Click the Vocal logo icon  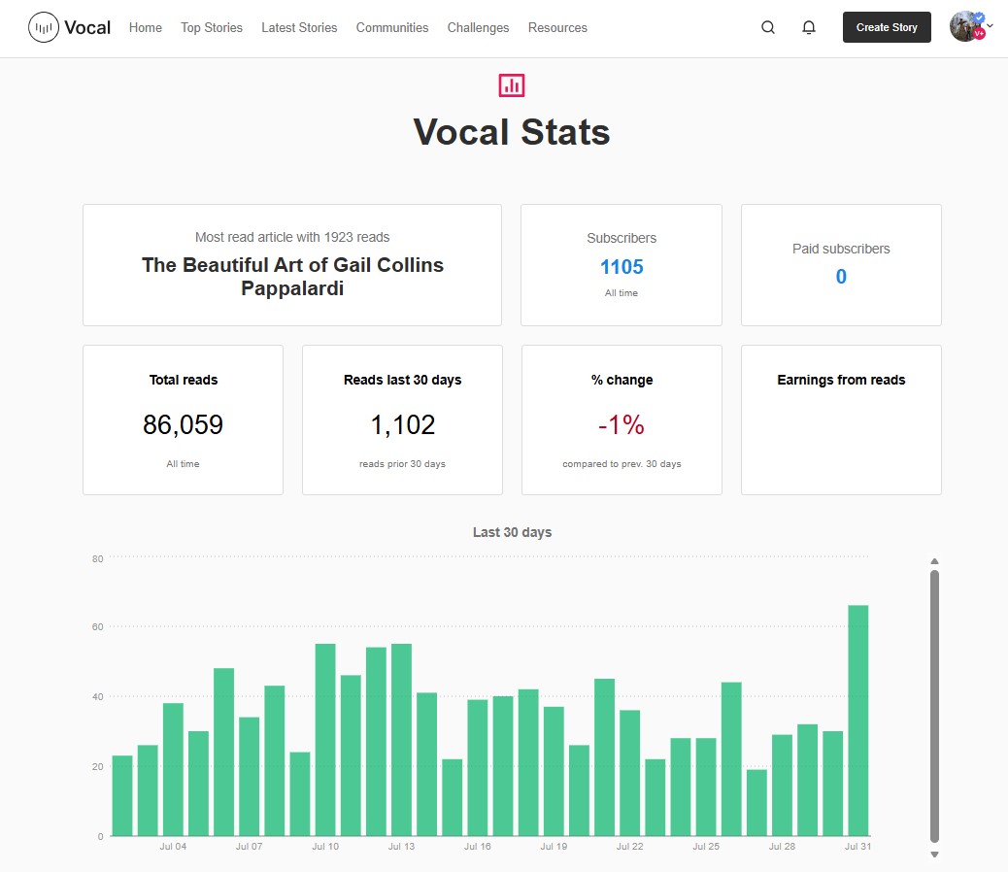point(44,27)
